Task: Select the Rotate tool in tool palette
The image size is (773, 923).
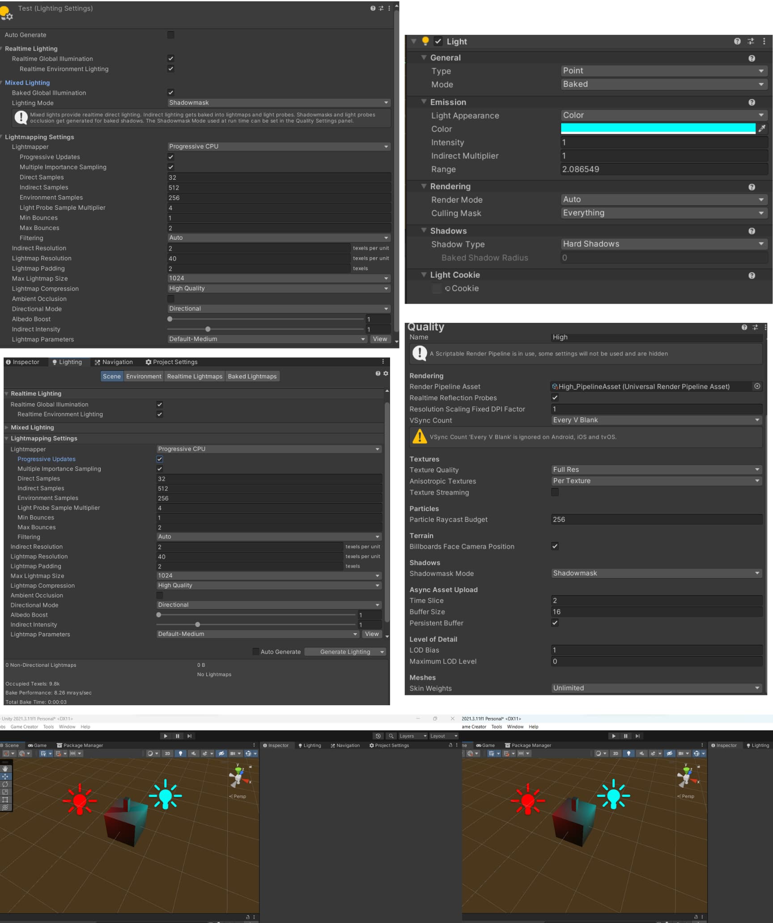Action: click(5, 784)
